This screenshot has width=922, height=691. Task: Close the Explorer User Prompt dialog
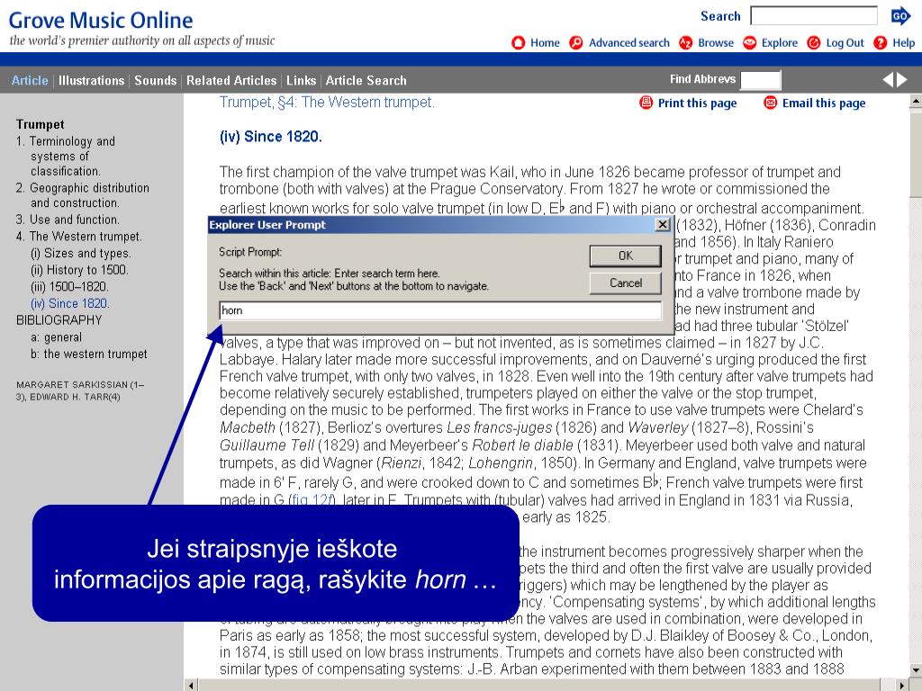(x=662, y=224)
